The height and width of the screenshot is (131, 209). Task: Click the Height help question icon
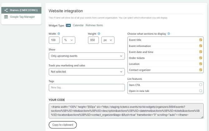click(99, 34)
